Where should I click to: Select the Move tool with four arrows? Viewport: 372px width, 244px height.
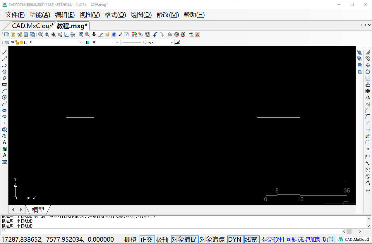click(x=368, y=65)
